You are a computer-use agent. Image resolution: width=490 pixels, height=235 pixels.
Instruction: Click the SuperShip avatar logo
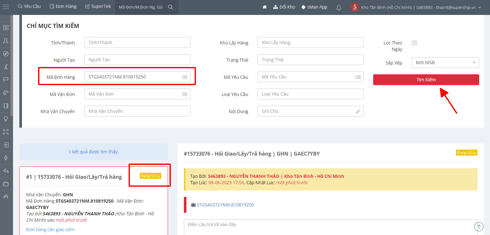(355, 7)
